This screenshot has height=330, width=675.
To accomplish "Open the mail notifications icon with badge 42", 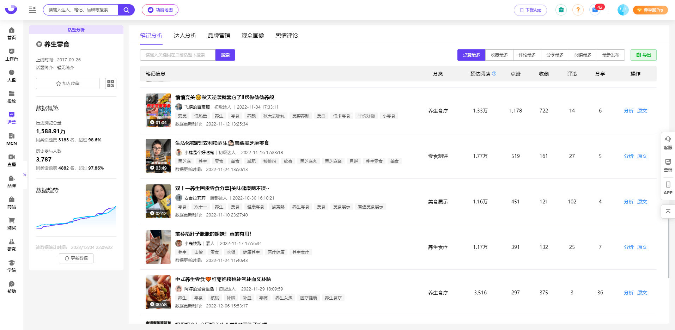I will [x=595, y=10].
